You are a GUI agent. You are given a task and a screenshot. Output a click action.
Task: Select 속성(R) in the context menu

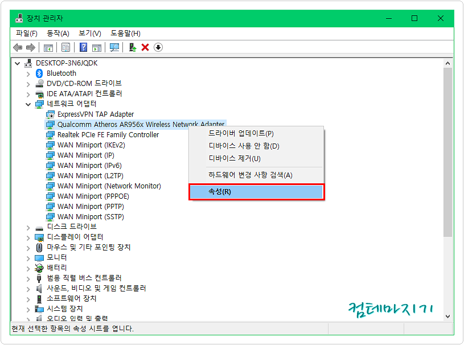pyautogui.click(x=256, y=192)
